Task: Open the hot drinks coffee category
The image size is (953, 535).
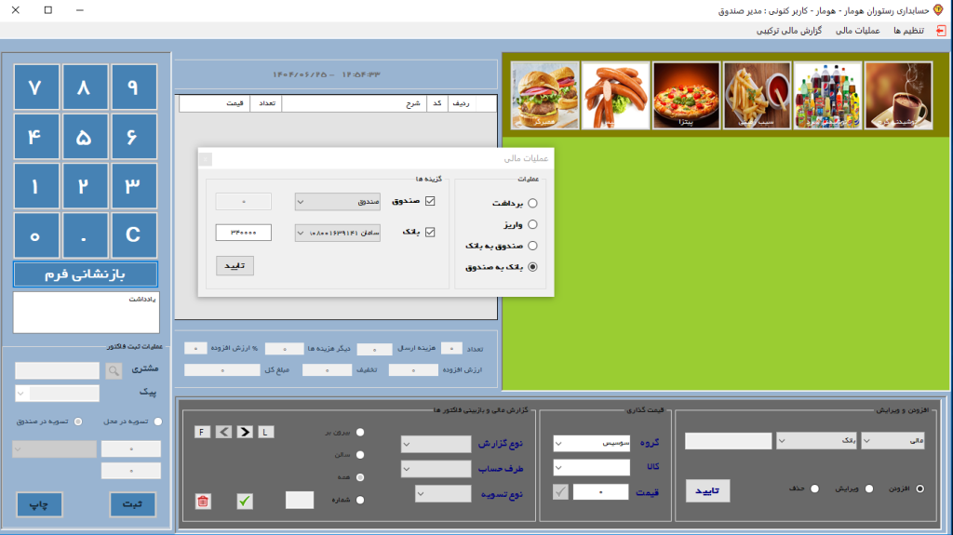Action: 897,95
